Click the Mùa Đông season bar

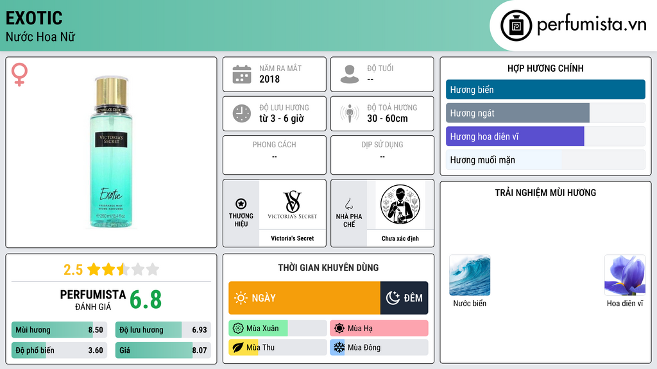click(x=379, y=347)
